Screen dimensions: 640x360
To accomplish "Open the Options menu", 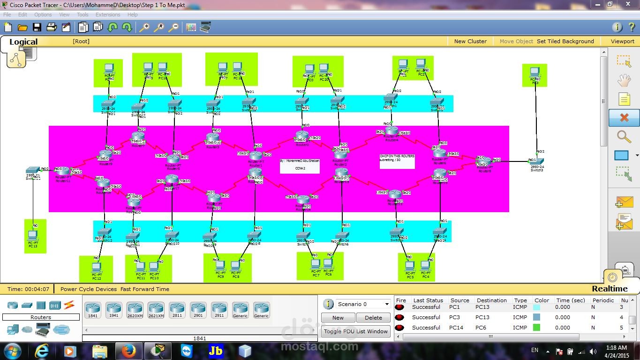I will click(x=43, y=15).
